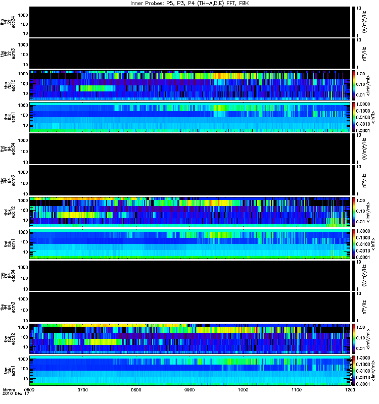Click inside the empty tha fff 32 edc34 spectrogram

190,22
